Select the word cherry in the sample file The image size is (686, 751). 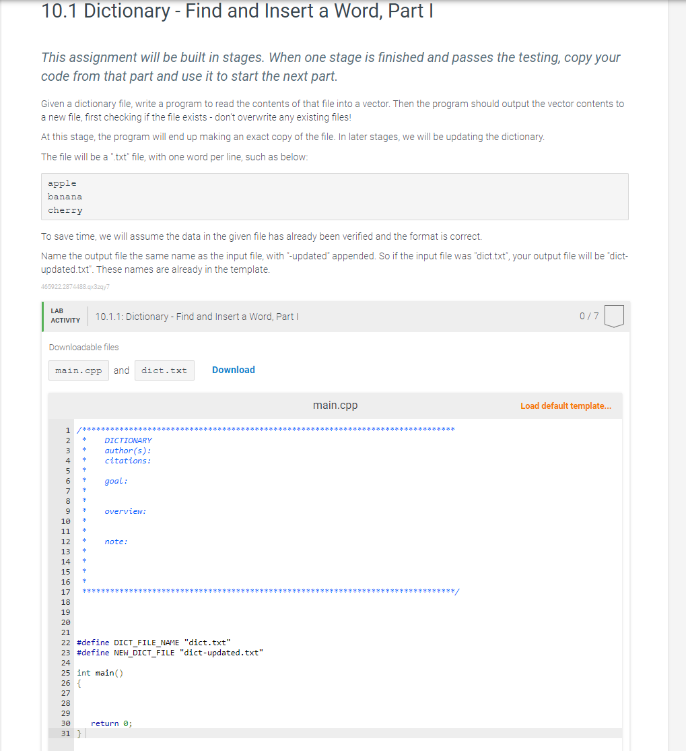[x=64, y=210]
